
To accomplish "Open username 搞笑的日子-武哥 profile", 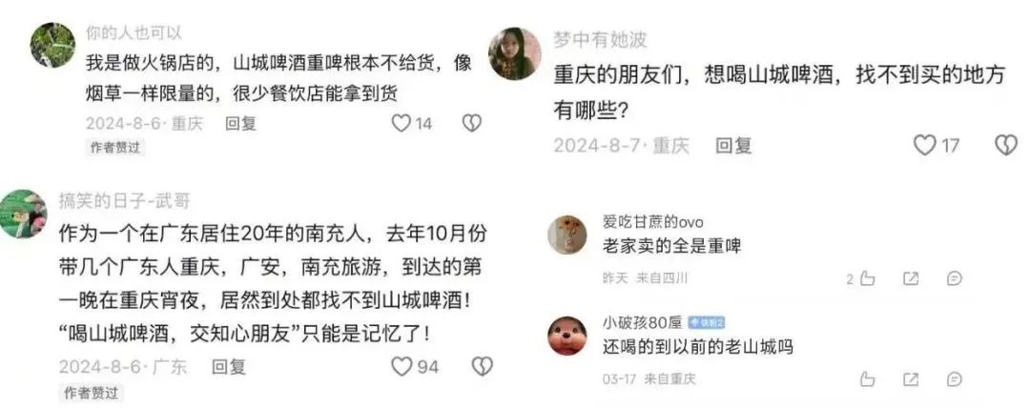I will tap(124, 200).
